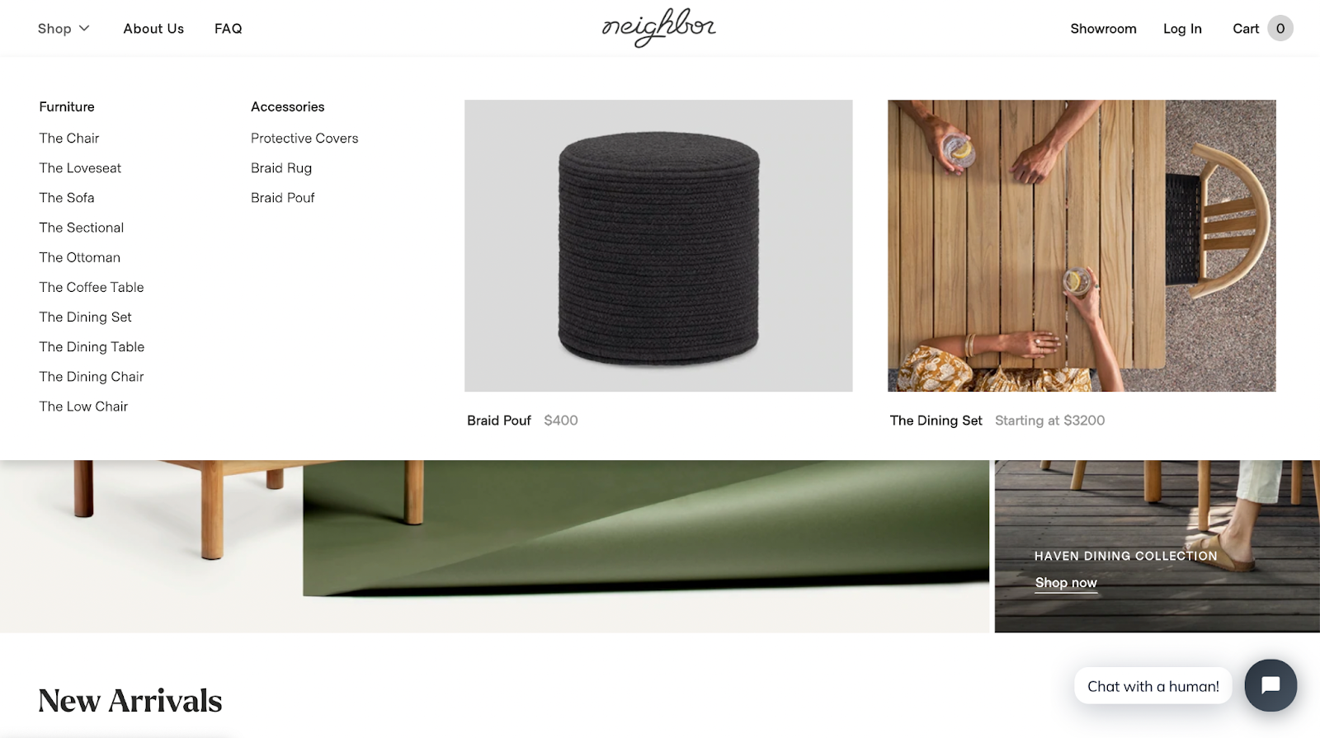The width and height of the screenshot is (1320, 738).
Task: Click the Neighbor logo
Action: click(658, 28)
